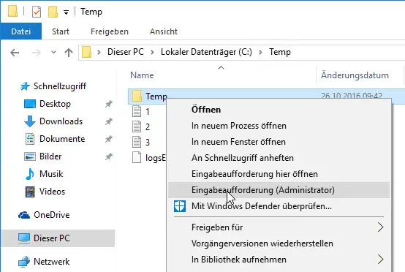
Task: Open the Datei menu tab
Action: 21,31
